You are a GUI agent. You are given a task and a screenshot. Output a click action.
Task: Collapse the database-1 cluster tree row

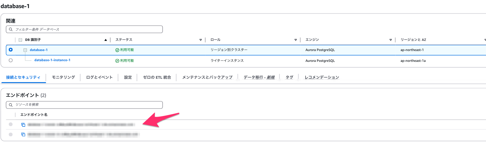25,50
